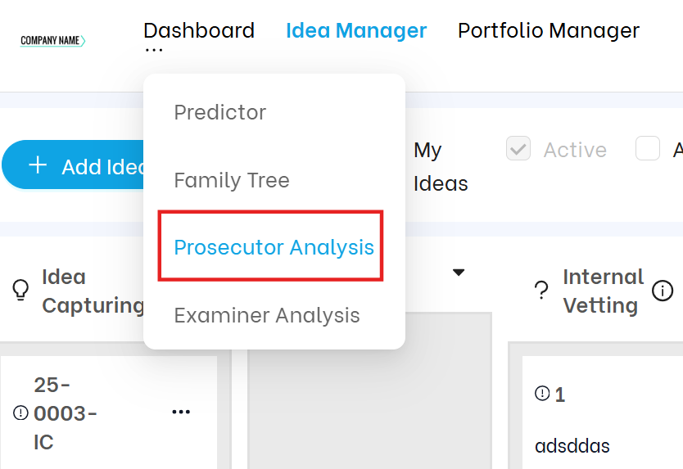This screenshot has width=683, height=469.
Task: Click the Add Idea button
Action: tap(73, 165)
